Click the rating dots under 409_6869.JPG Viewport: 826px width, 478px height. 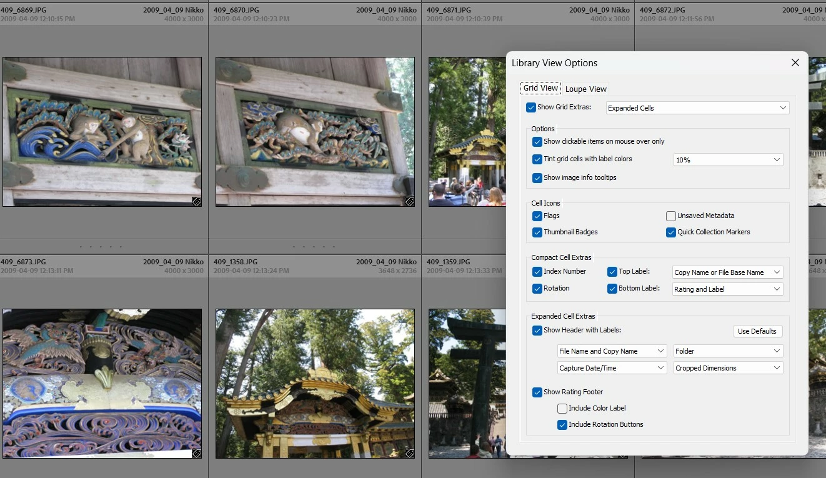[101, 247]
